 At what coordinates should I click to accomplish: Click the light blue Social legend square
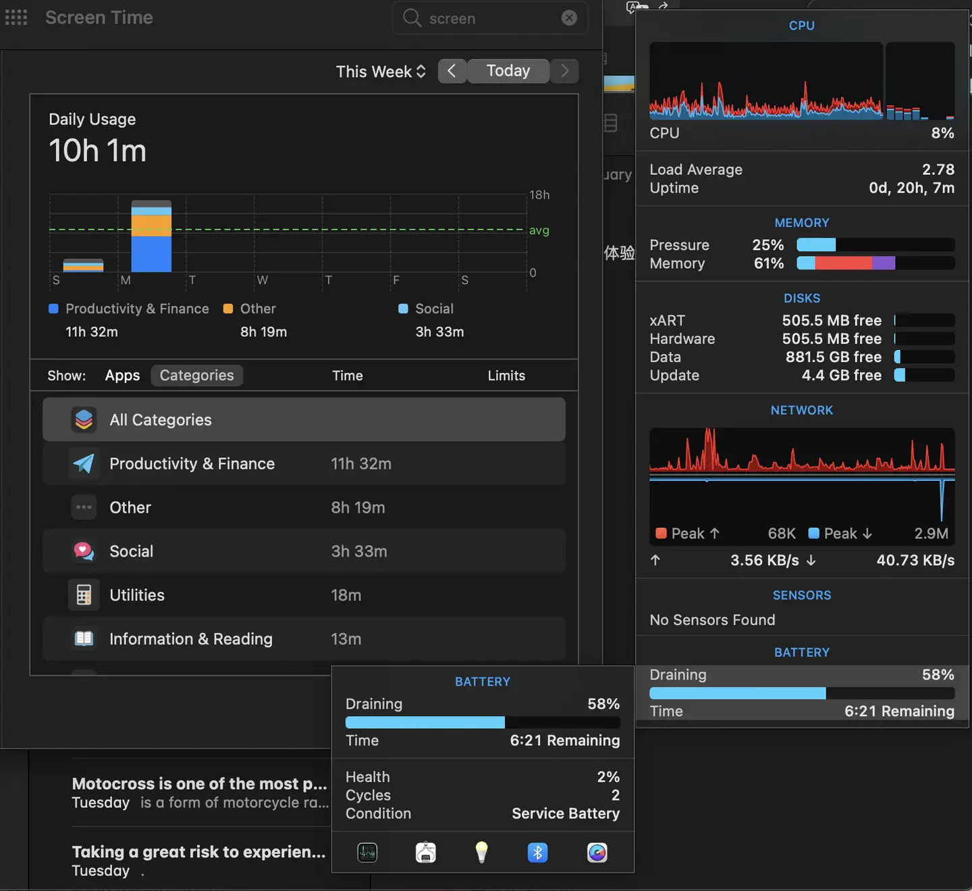[x=403, y=309]
